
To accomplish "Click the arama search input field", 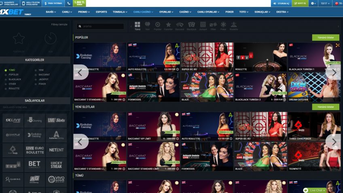I will pyautogui.click(x=100, y=26).
